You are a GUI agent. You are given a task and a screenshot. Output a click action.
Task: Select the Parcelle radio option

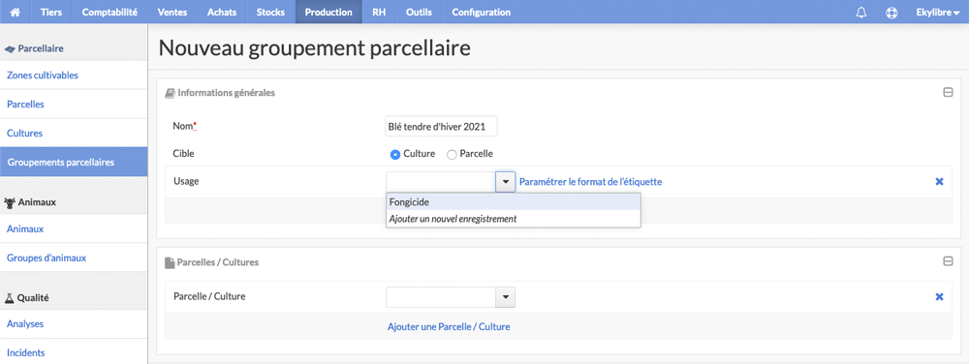[x=452, y=154]
